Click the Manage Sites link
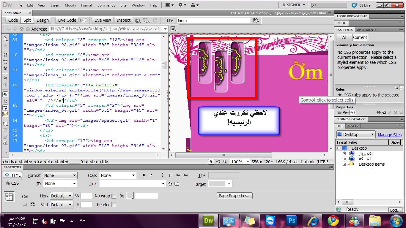Image resolution: width=406 pixels, height=228 pixels. [x=390, y=135]
